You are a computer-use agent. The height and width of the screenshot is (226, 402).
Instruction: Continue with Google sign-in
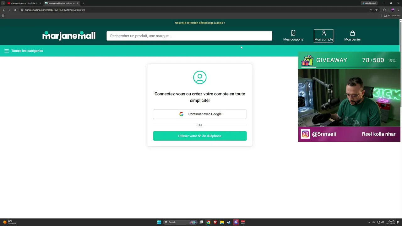(x=200, y=114)
